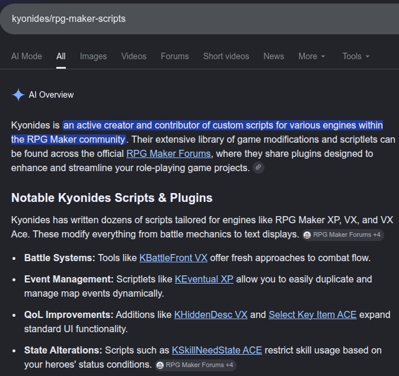399x376 pixels.
Task: Open the KHiddenDesc VX link
Action: [x=210, y=315]
